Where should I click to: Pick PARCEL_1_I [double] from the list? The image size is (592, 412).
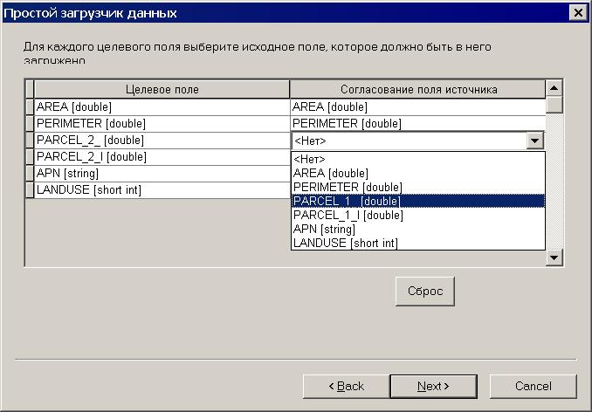point(418,215)
